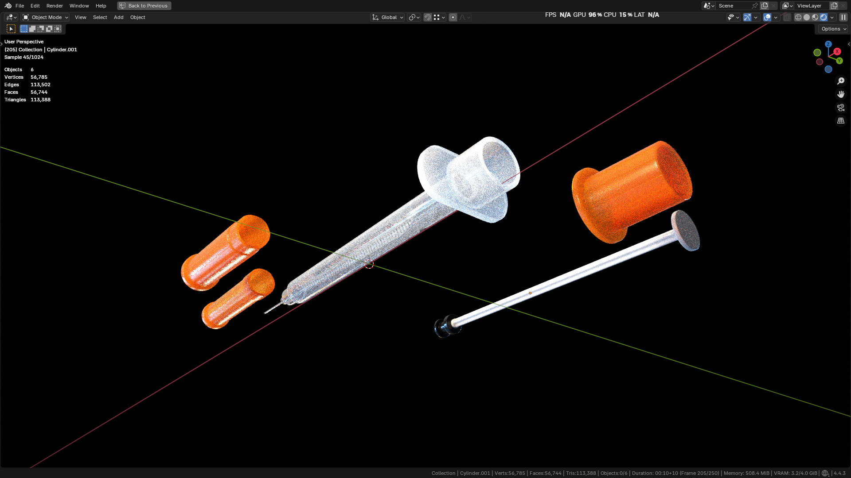Toggle the show overlays button
Viewport: 851px width, 478px height.
pyautogui.click(x=767, y=17)
